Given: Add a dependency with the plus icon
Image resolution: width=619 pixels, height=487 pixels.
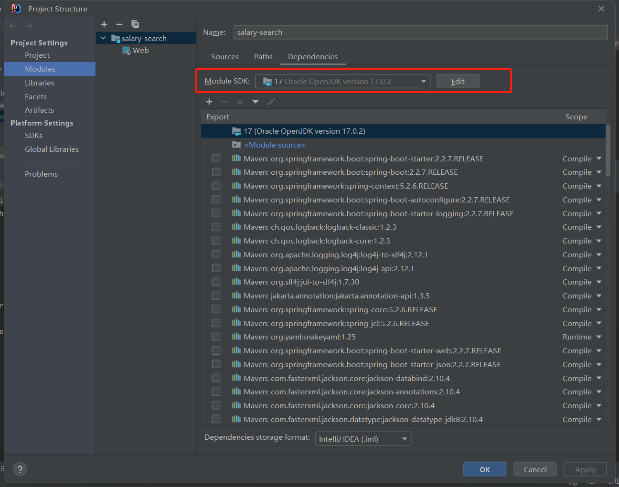Looking at the screenshot, I should point(209,102).
